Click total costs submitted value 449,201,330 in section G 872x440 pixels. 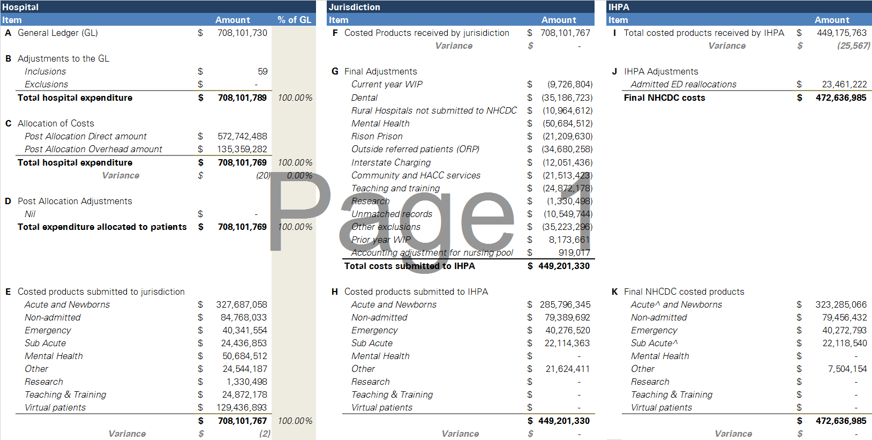[564, 266]
